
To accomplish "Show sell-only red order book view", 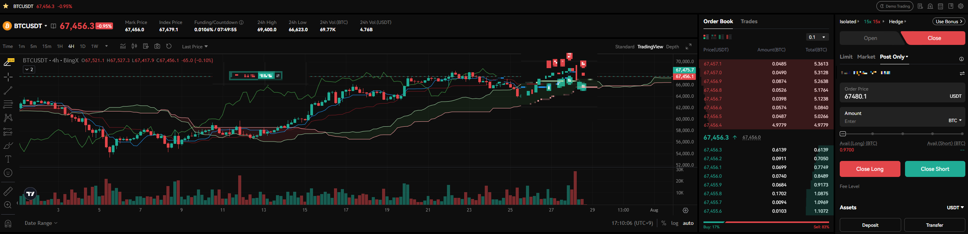I will tap(729, 37).
